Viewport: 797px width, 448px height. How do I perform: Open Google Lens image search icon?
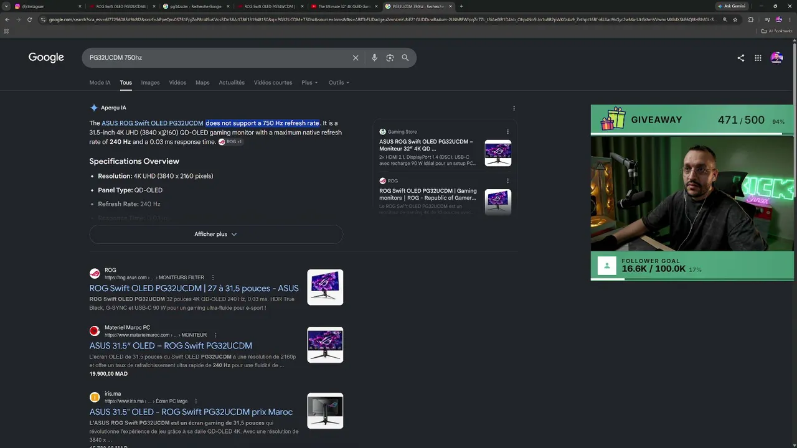pos(390,58)
